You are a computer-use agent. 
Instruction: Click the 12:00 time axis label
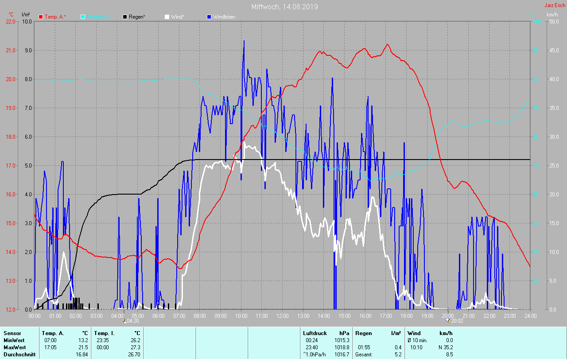[x=283, y=316]
